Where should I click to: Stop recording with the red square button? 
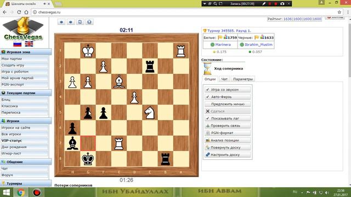[276, 4]
